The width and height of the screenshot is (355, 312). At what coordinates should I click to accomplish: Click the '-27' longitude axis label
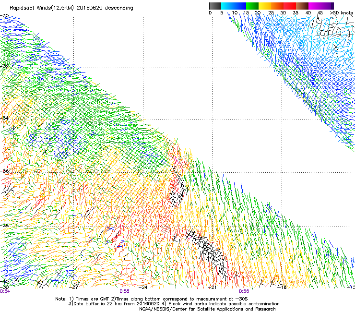coord(73,287)
